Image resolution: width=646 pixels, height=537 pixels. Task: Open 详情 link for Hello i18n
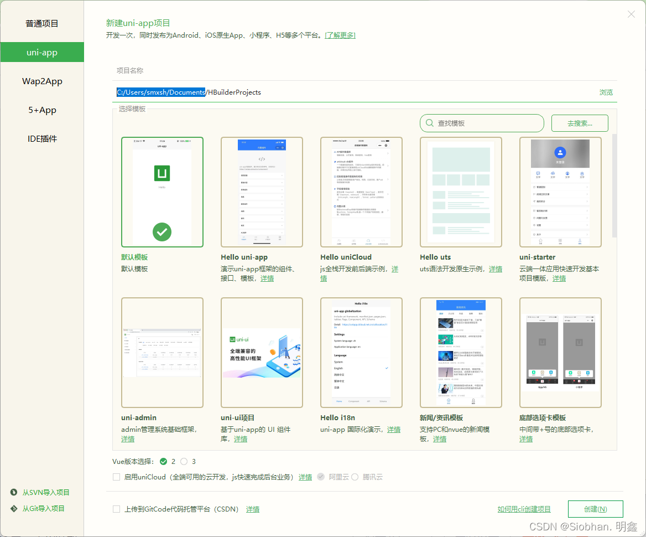click(393, 430)
